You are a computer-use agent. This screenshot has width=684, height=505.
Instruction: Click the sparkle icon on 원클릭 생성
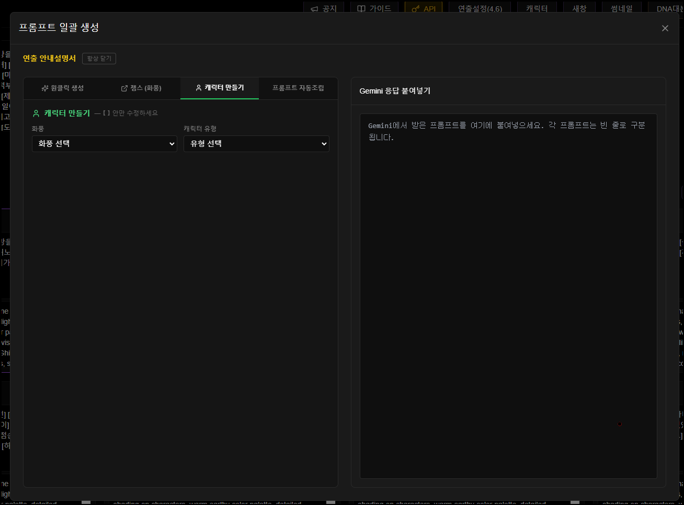[x=45, y=88]
